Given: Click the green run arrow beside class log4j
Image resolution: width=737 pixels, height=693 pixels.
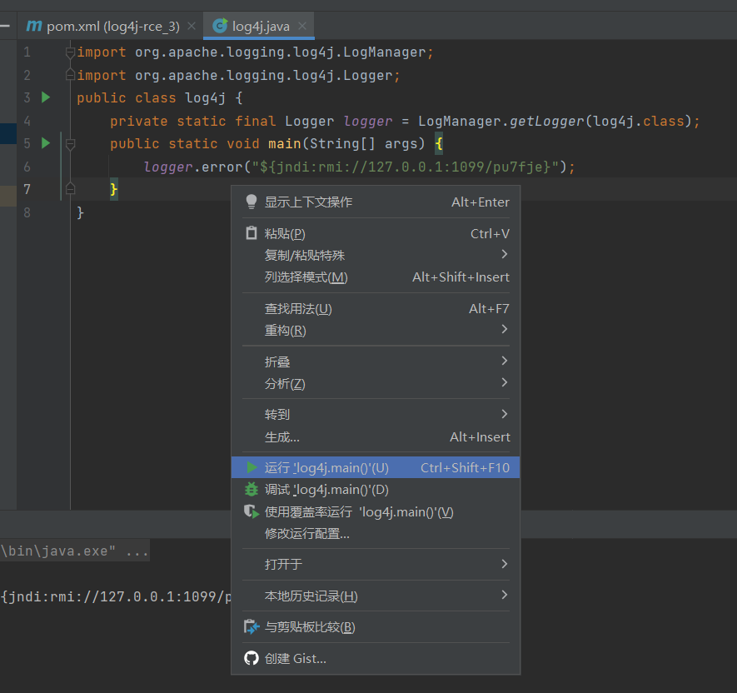Looking at the screenshot, I should pos(46,97).
